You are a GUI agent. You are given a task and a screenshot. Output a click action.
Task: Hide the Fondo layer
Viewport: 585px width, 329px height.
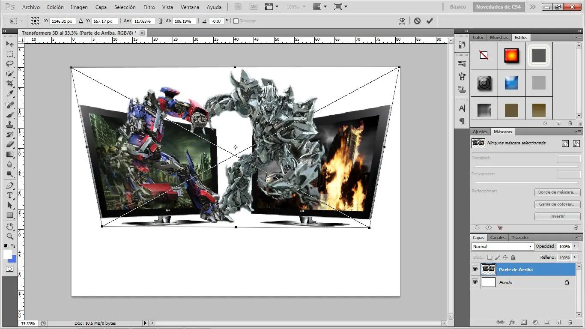[x=475, y=282]
